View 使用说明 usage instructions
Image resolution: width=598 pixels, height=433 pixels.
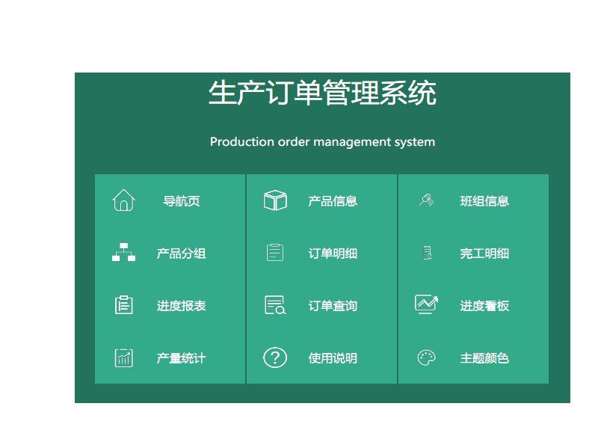point(333,358)
